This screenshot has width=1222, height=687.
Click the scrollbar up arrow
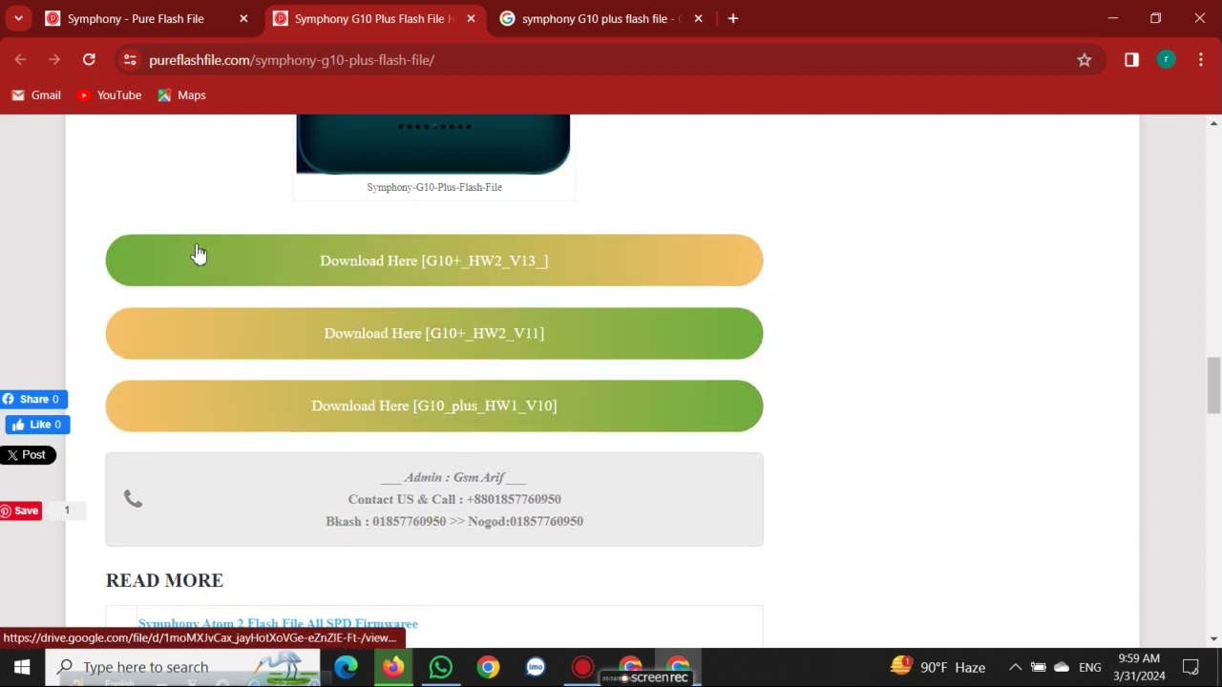pos(1213,123)
